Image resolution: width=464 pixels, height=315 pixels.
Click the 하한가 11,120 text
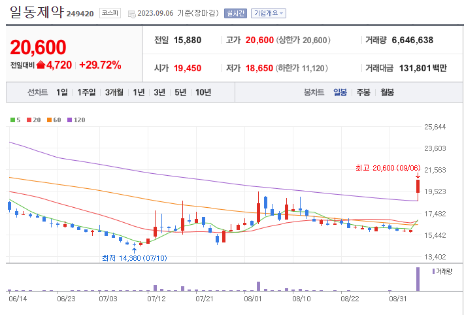[302, 68]
